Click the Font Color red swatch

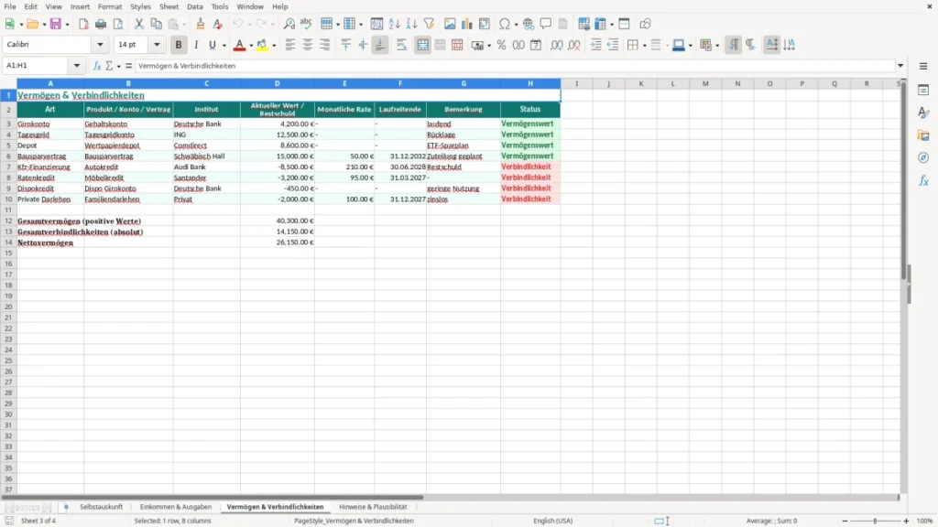(239, 45)
